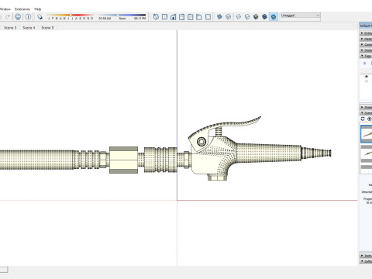The image size is (372, 279).
Task: Switch to Left view
Action: [x=199, y=17]
